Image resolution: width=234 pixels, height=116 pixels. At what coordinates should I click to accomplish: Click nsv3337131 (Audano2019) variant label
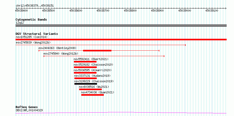(x=92, y=76)
